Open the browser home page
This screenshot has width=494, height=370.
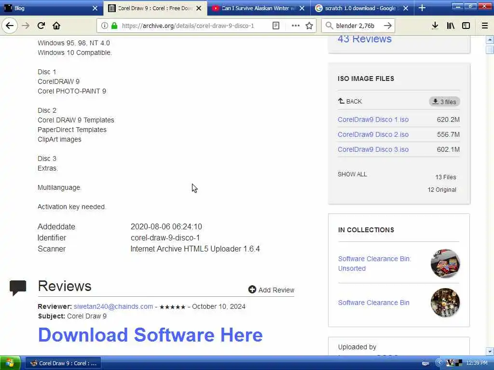(x=56, y=26)
